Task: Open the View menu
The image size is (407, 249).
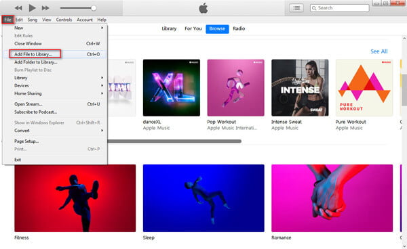Action: [47, 20]
